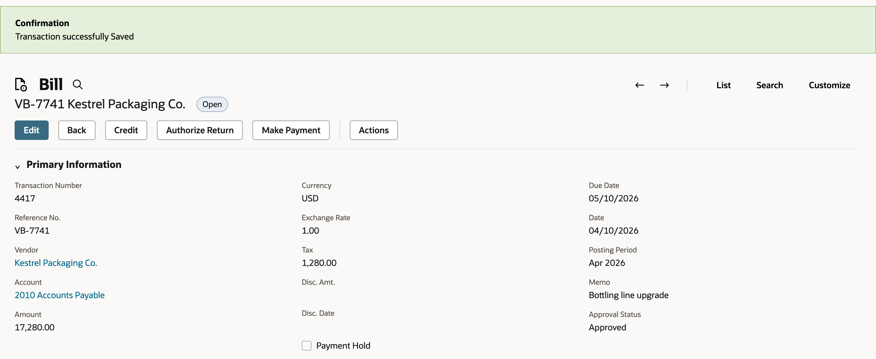Toggle the Payment Hold checkbox
876x359 pixels.
306,345
